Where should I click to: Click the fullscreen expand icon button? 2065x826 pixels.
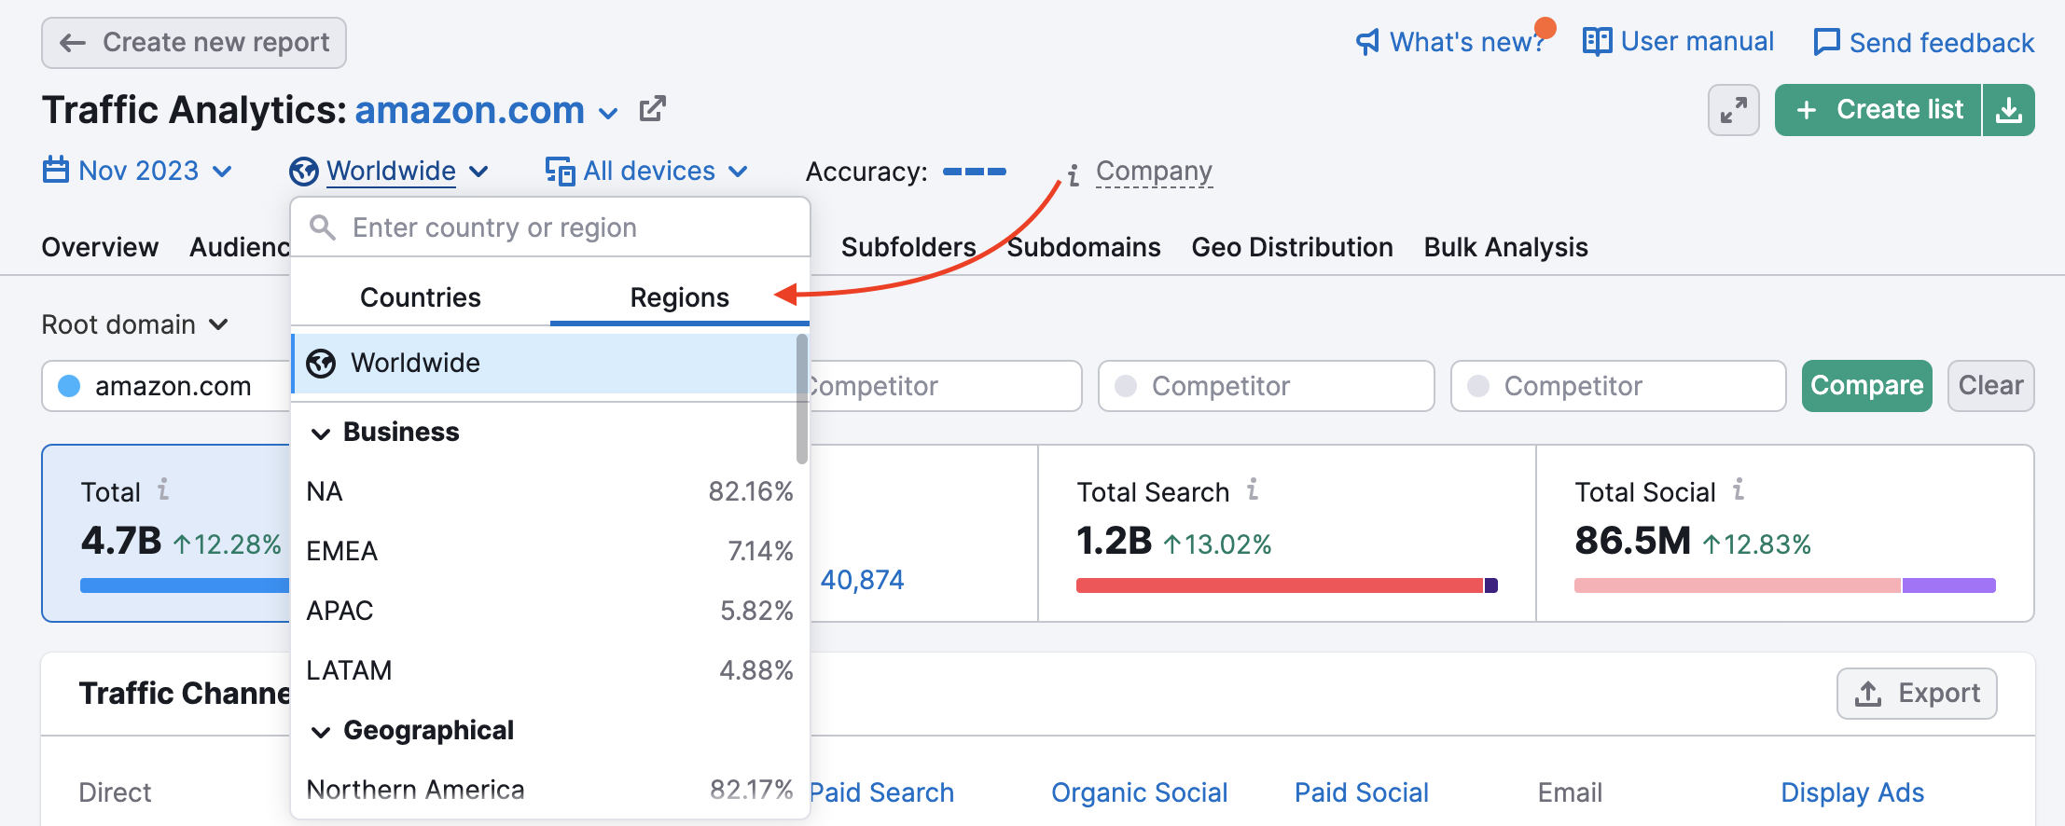[1734, 110]
